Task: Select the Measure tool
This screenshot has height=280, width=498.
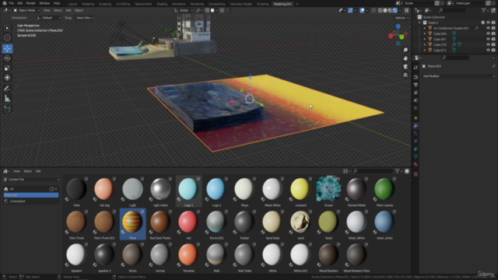Action: click(7, 99)
